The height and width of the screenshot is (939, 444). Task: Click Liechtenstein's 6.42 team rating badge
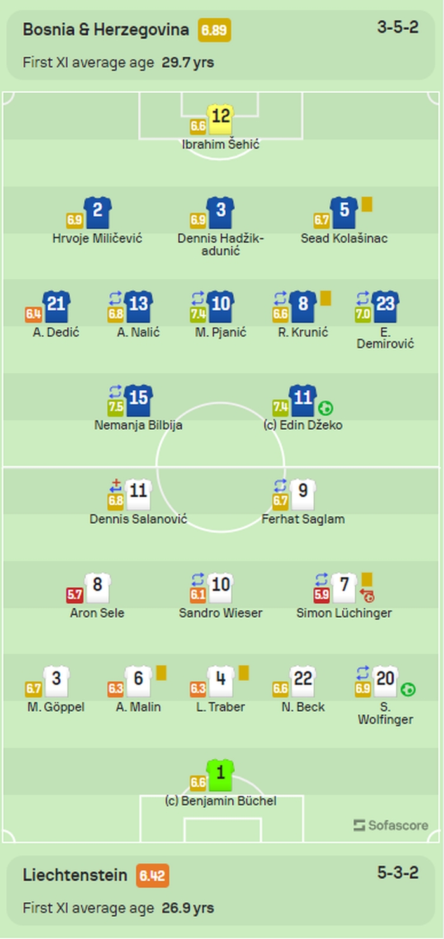[x=152, y=876]
